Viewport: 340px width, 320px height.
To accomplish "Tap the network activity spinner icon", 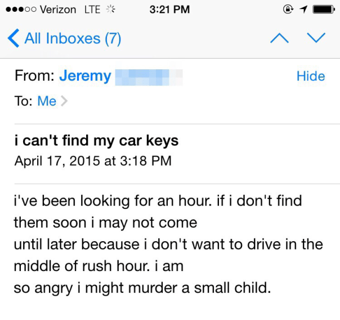I will pyautogui.click(x=110, y=10).
